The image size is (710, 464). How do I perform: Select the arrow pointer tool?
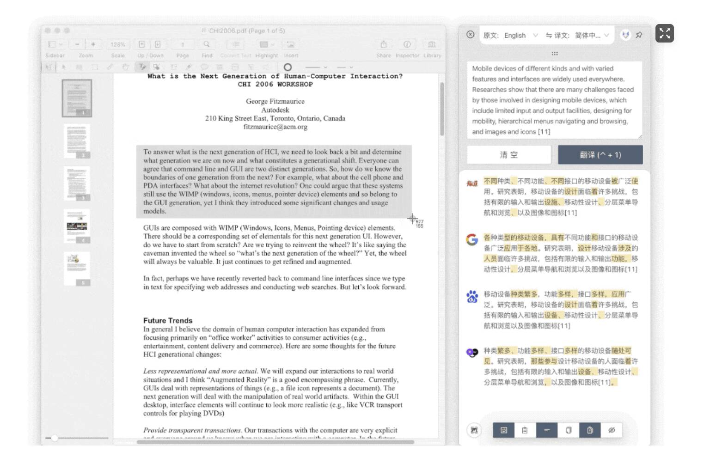[64, 67]
